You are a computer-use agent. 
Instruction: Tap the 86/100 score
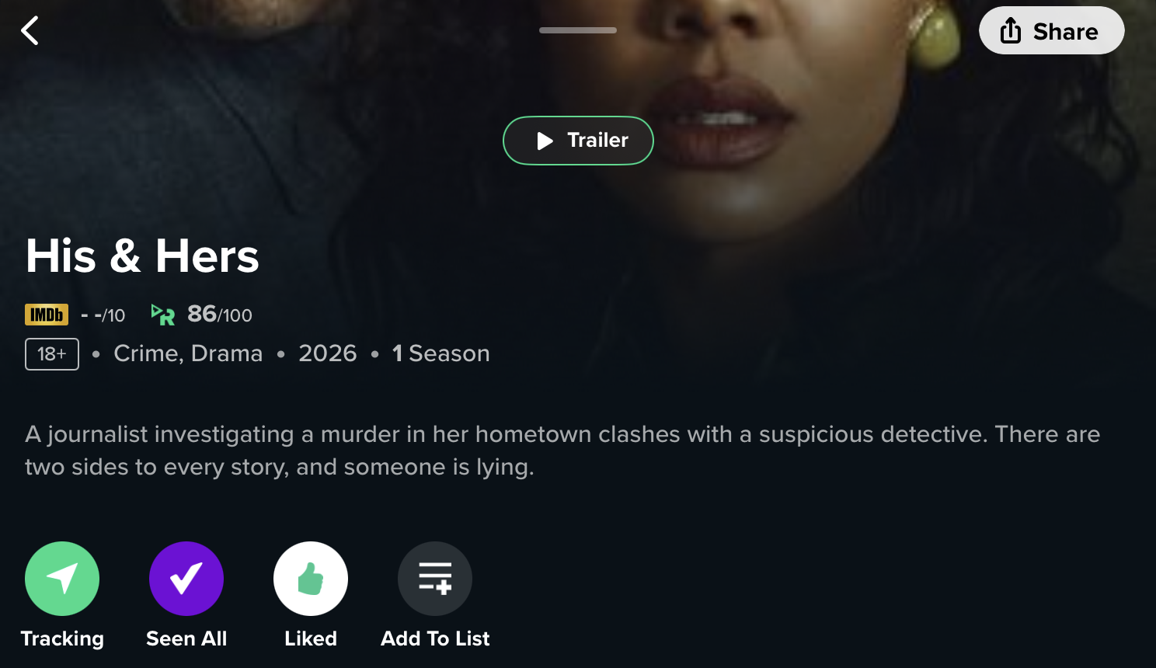tap(220, 315)
